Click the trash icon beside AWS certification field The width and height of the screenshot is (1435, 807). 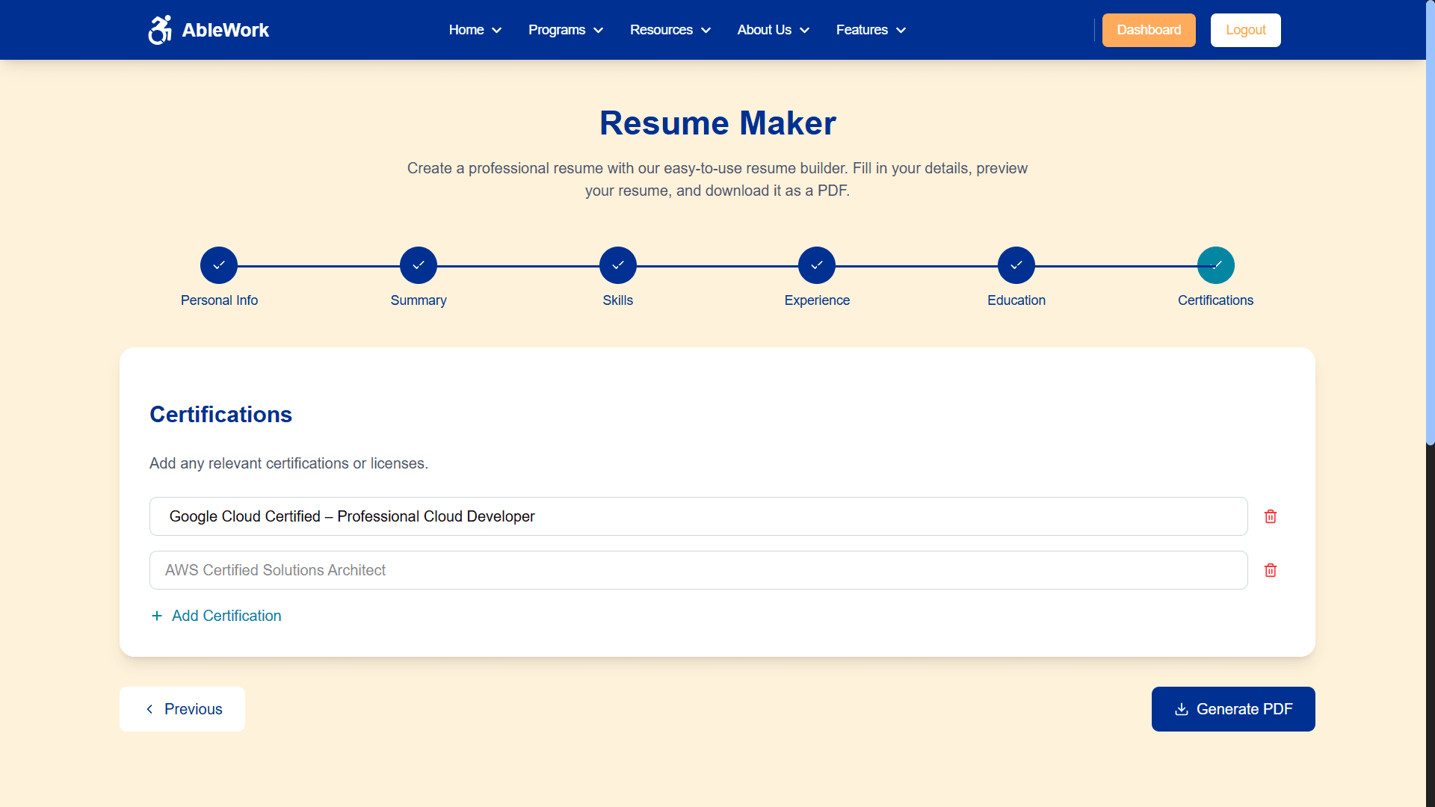click(x=1270, y=569)
